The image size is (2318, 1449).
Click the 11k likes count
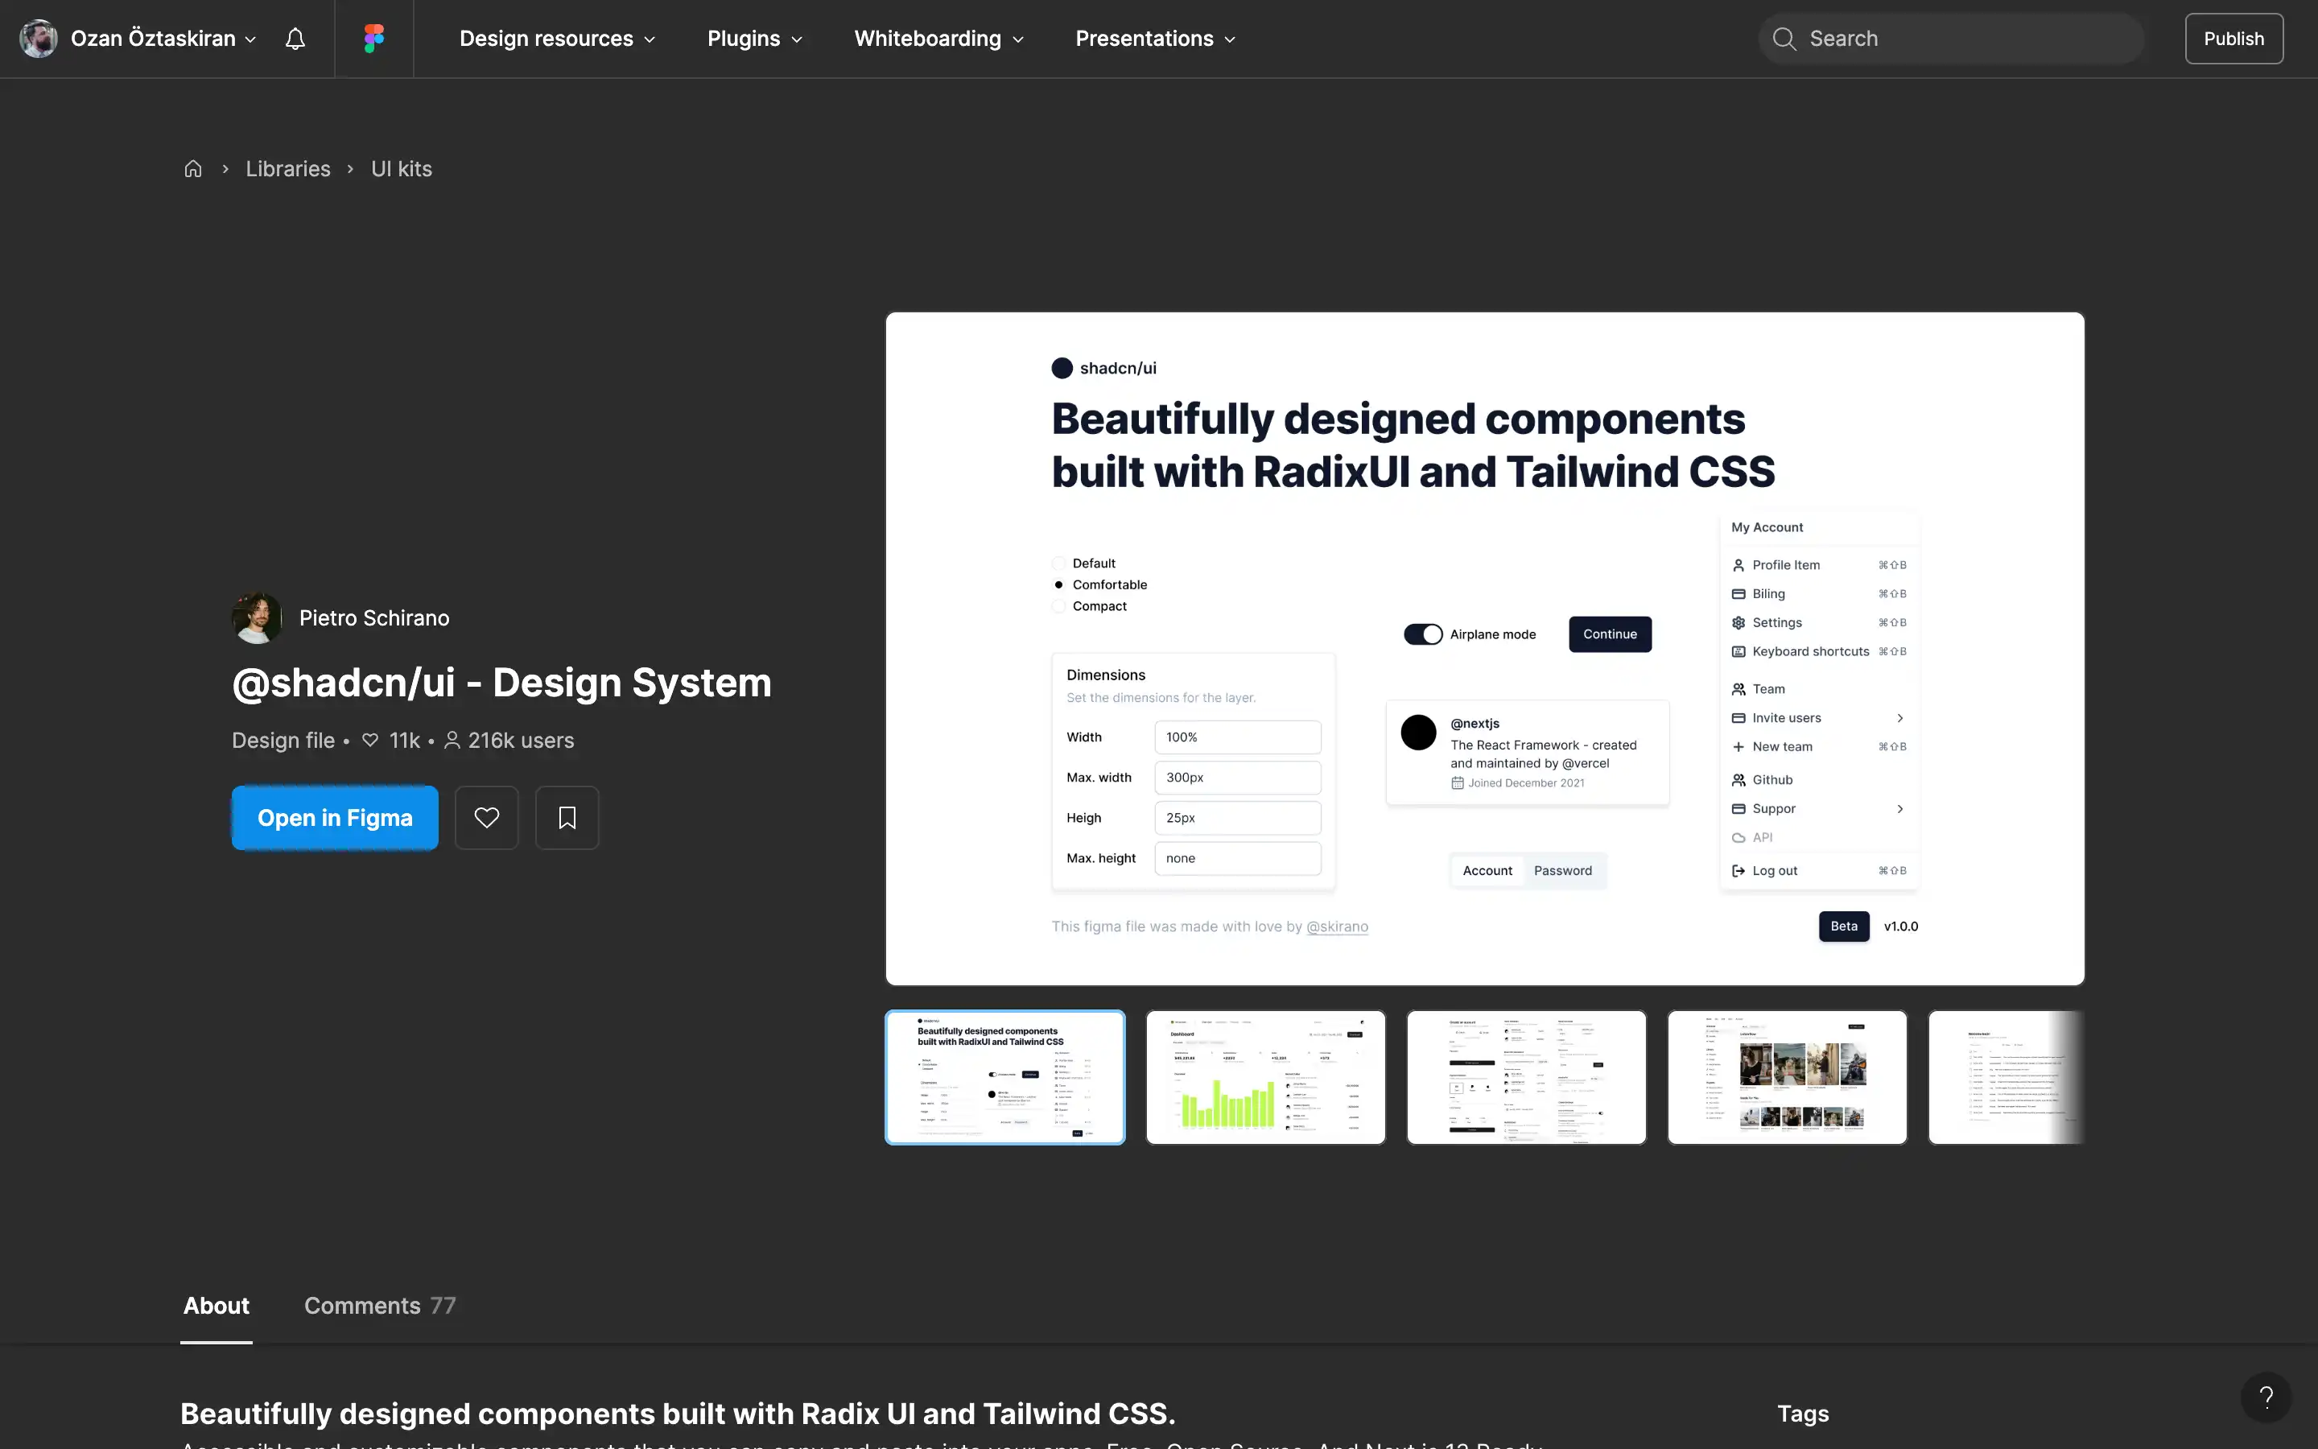click(391, 741)
